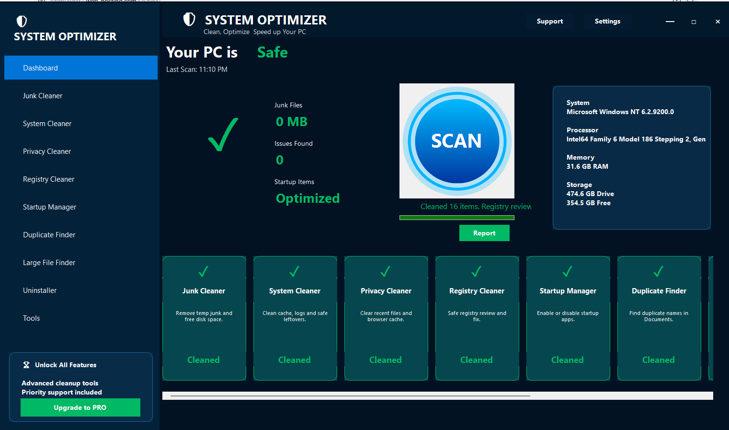Image resolution: width=729 pixels, height=430 pixels.
Task: Click 'Remove temp junk and free disk space' description
Action: 204,316
